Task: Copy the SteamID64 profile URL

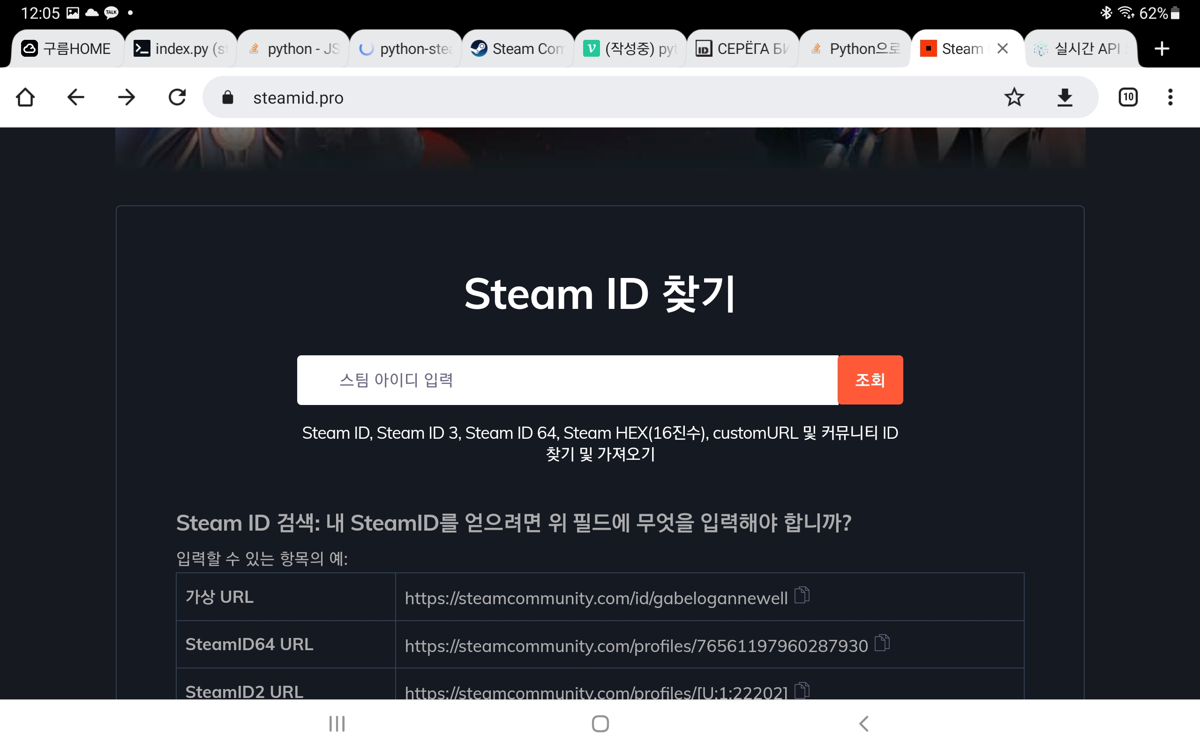Action: pyautogui.click(x=882, y=642)
